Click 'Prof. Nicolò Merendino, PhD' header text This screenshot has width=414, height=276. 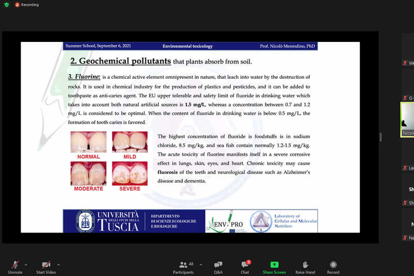pos(287,46)
